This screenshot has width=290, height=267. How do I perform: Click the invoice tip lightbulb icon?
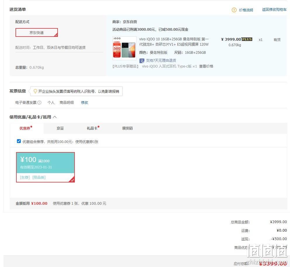[x=35, y=91]
